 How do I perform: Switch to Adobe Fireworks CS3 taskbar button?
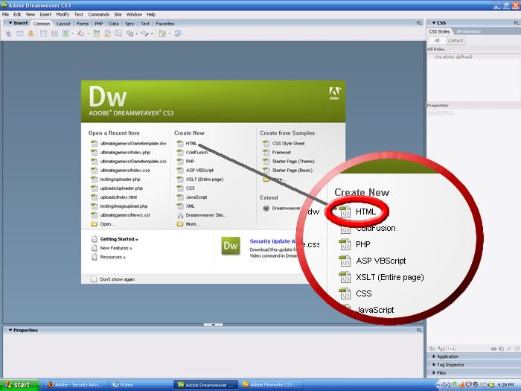tap(271, 385)
